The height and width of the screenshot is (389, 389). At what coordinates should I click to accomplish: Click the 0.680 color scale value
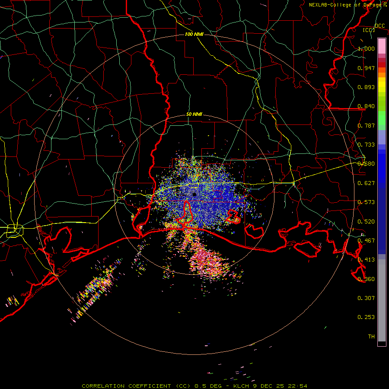[x=366, y=164]
